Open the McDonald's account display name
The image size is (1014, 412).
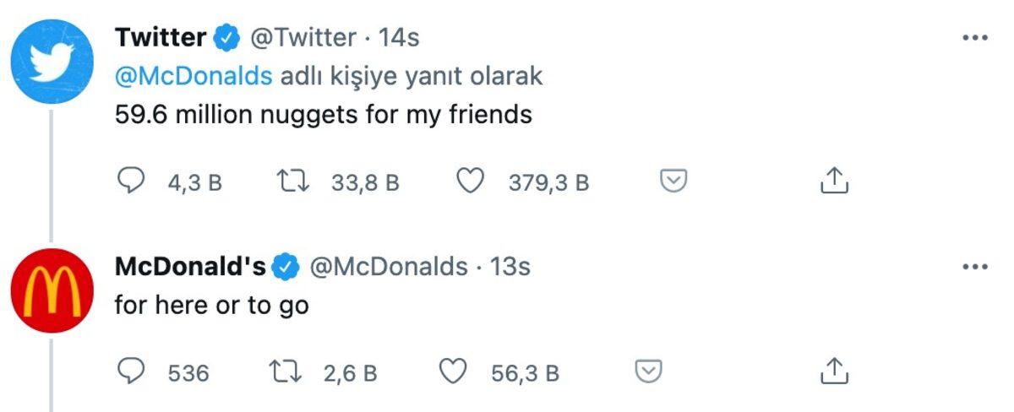click(x=190, y=267)
